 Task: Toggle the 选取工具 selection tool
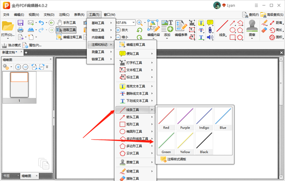66,30
